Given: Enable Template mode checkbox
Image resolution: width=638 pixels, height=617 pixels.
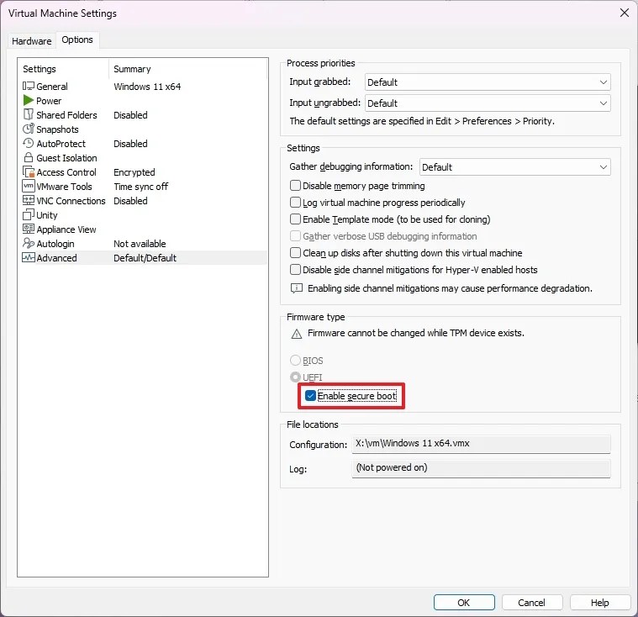Looking at the screenshot, I should pyautogui.click(x=295, y=219).
